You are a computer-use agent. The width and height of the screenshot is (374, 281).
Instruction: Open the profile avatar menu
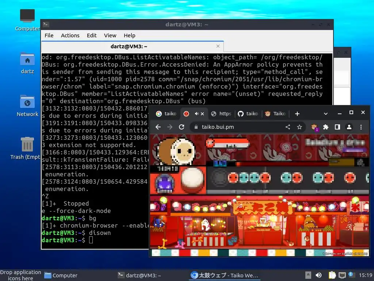349,127
